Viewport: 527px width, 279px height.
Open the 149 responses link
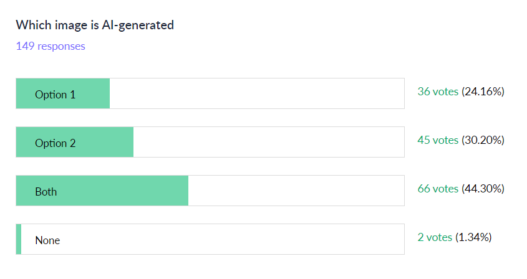[51, 46]
